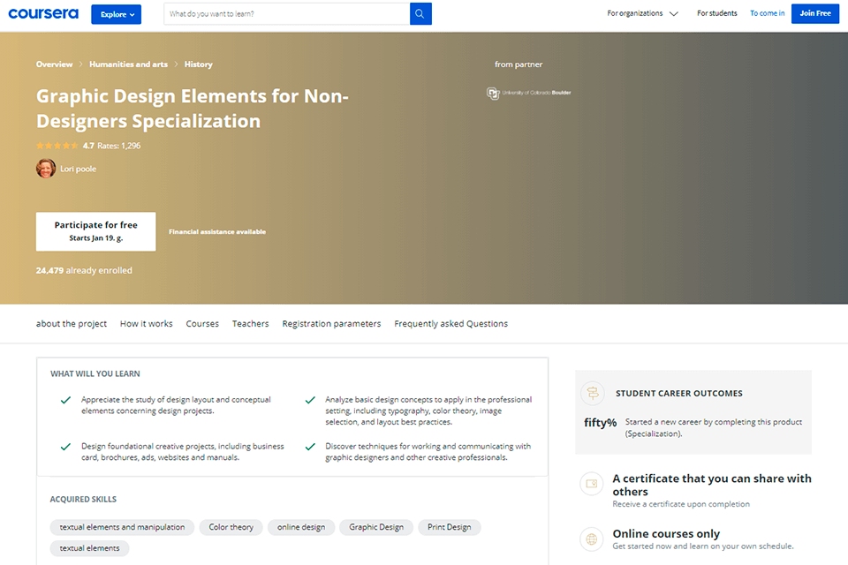Click the Participate for free button
The width and height of the screenshot is (848, 565).
(95, 231)
